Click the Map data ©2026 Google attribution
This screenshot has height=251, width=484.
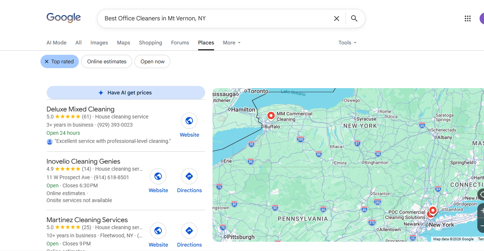coord(453,239)
